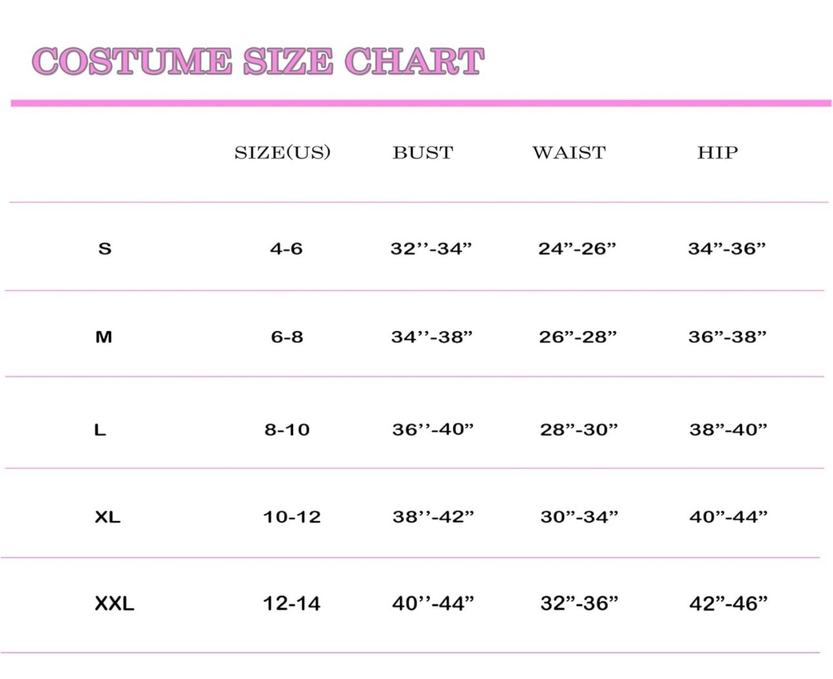
Task: Click the S size row label
Action: coord(105,248)
